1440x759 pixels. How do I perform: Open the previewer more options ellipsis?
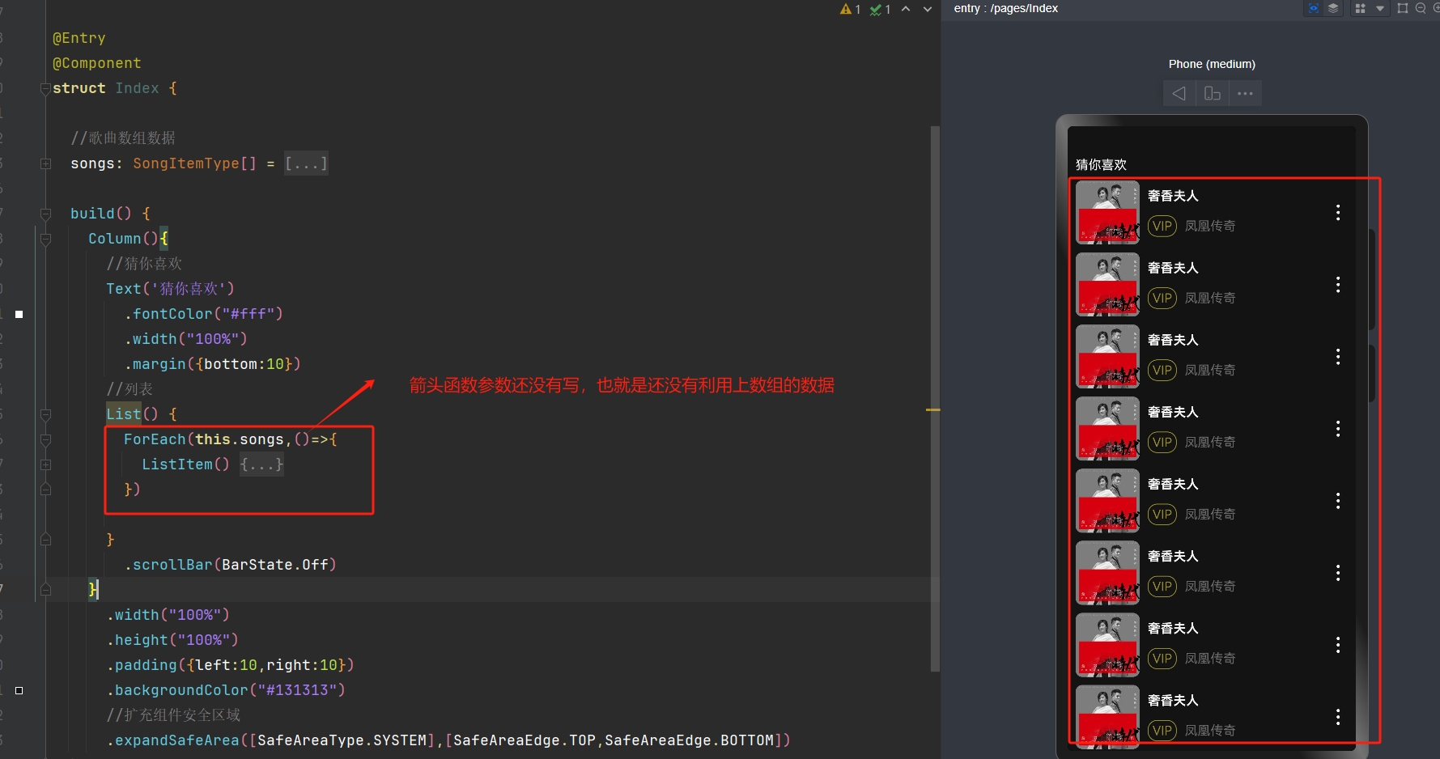[x=1245, y=94]
